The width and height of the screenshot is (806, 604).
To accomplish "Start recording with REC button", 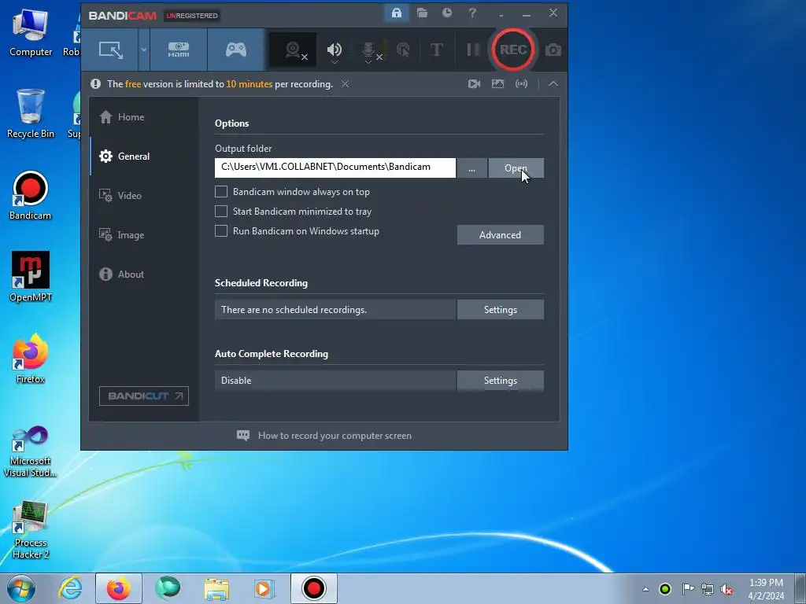I will coord(513,50).
